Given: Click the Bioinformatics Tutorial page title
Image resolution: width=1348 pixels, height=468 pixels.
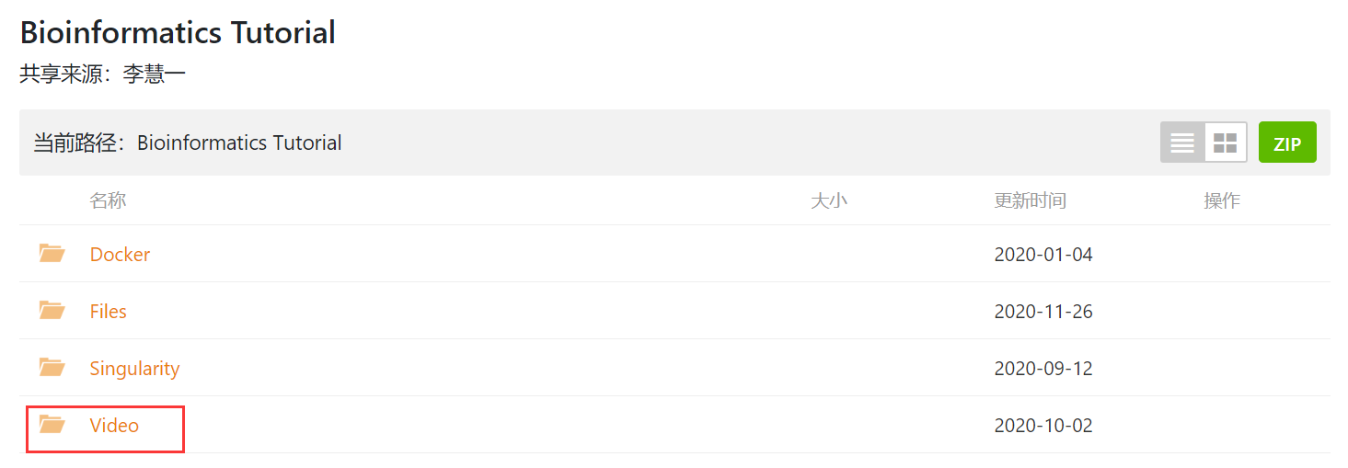Looking at the screenshot, I should coord(178,33).
